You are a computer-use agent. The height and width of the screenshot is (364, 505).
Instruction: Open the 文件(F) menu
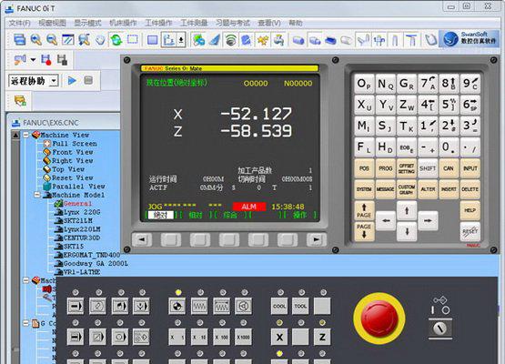[x=19, y=23]
